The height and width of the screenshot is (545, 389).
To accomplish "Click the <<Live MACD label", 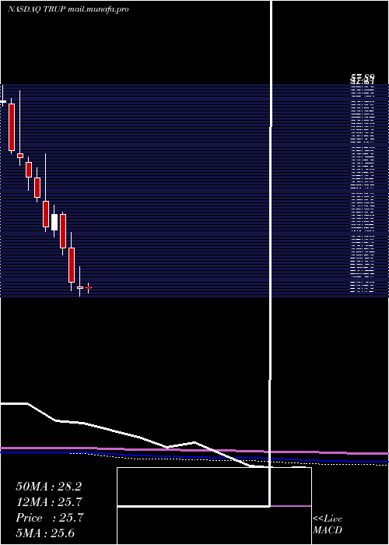I will (x=328, y=525).
